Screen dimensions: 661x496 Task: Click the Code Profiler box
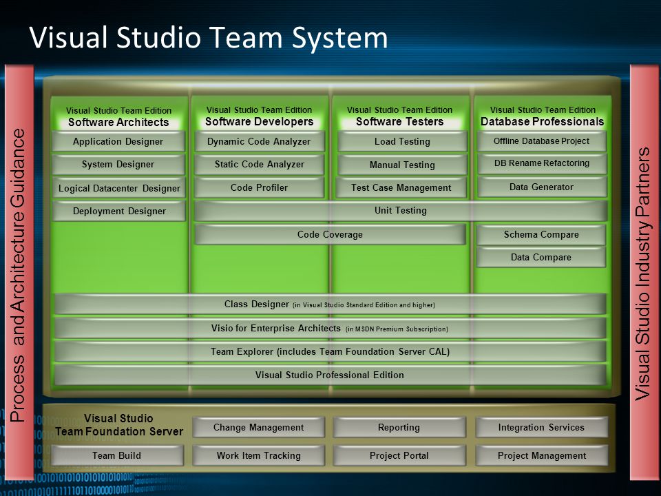[x=260, y=187]
